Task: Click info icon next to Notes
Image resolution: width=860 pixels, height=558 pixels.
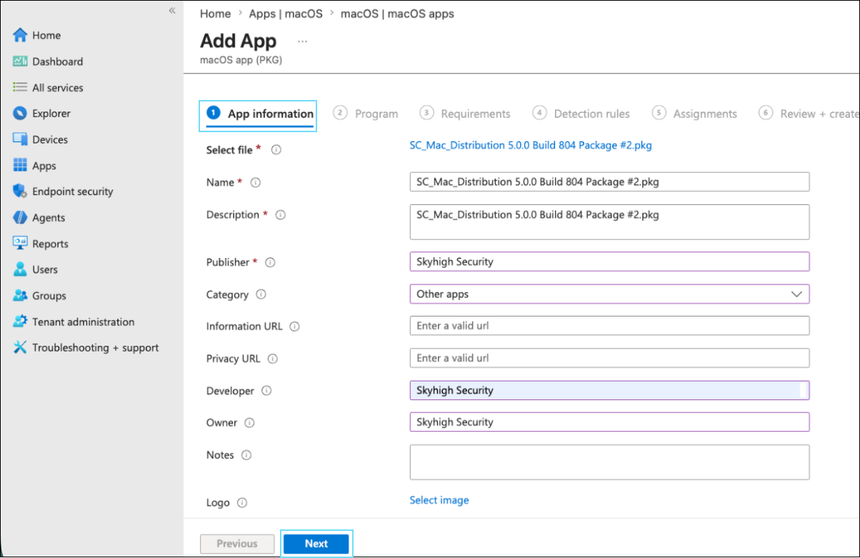Action: 246,455
